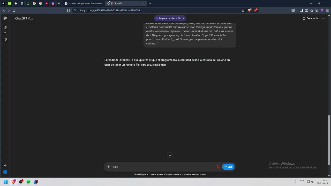Open the conversation three-dot options menu
Viewport: 331px width, 186px height.
[x=323, y=18]
